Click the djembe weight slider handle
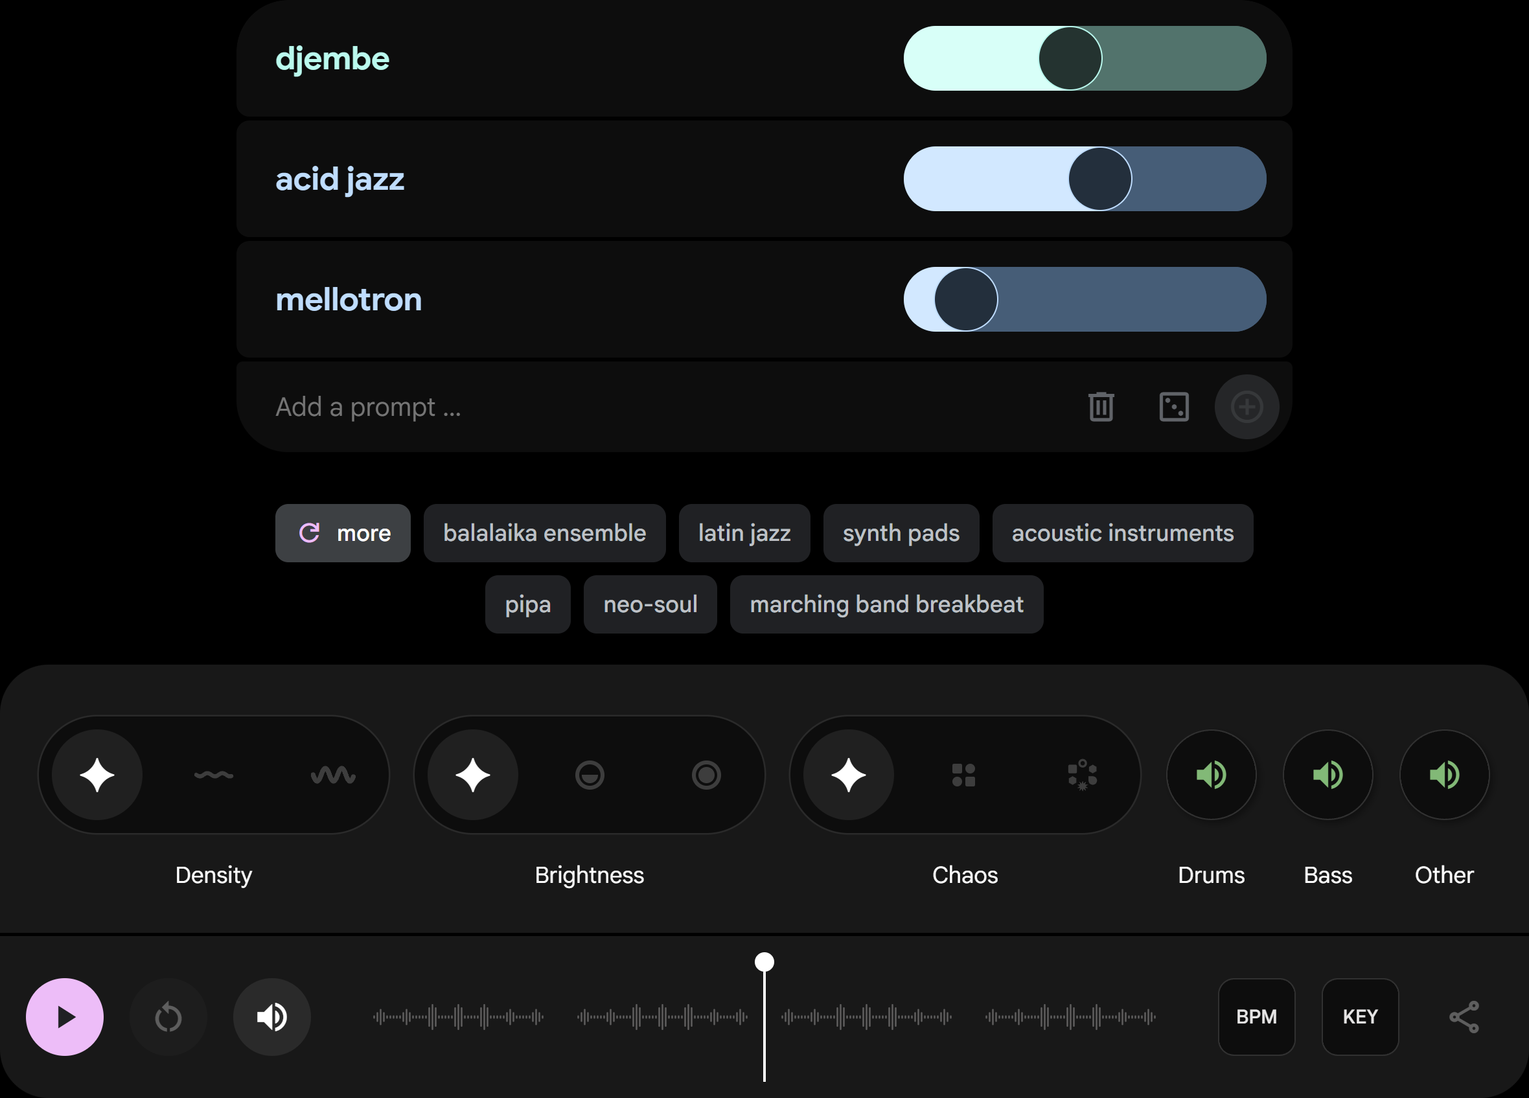The image size is (1529, 1098). click(x=1070, y=59)
